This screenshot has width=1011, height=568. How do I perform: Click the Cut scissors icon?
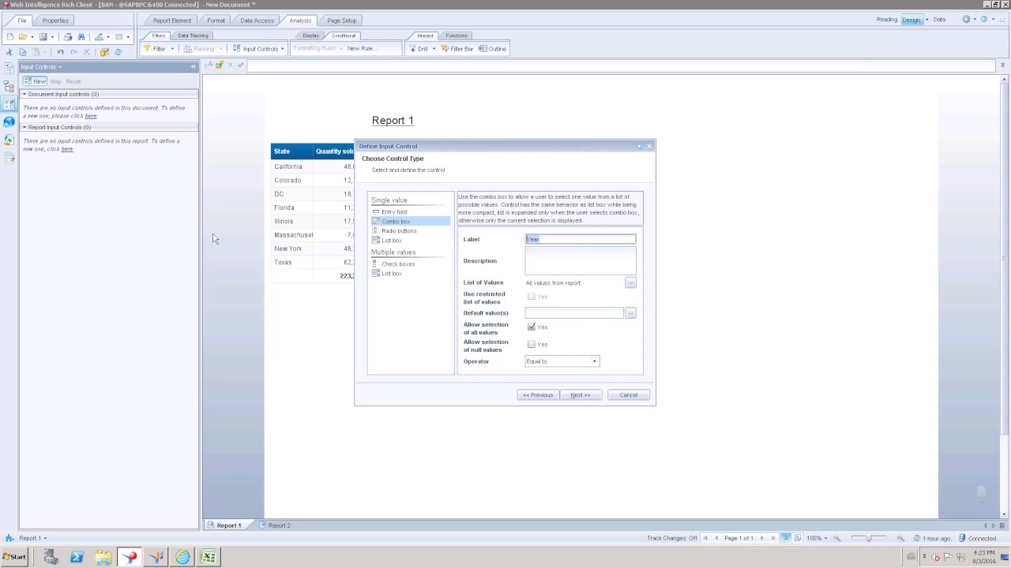coord(9,52)
